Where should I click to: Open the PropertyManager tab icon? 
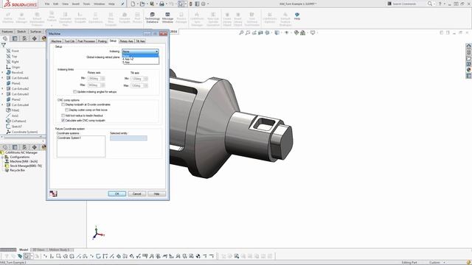[15, 38]
